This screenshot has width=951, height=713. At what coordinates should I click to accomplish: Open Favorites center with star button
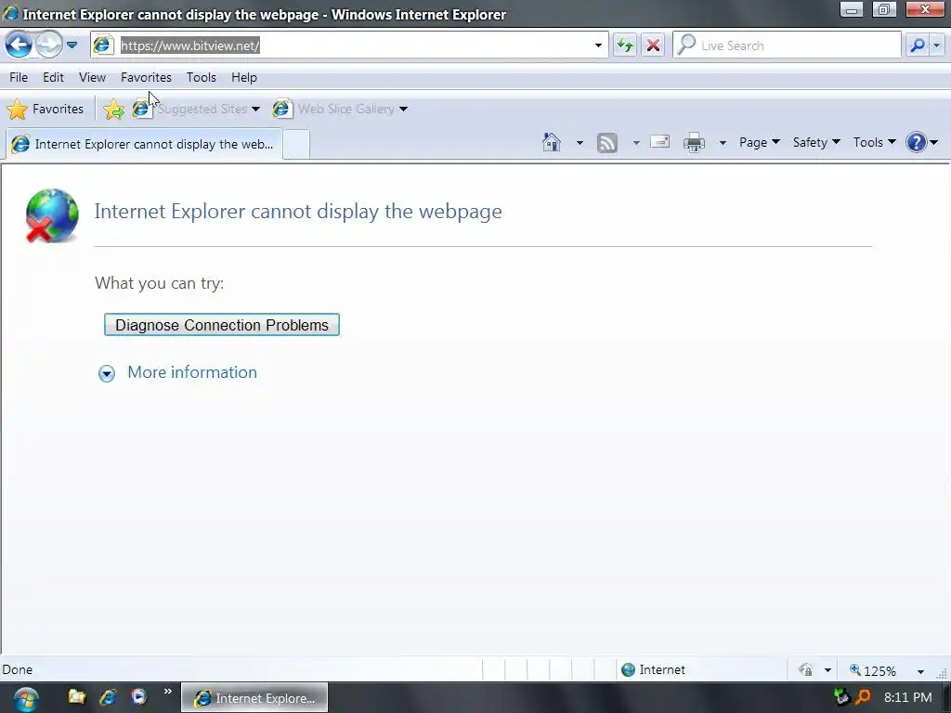46,110
